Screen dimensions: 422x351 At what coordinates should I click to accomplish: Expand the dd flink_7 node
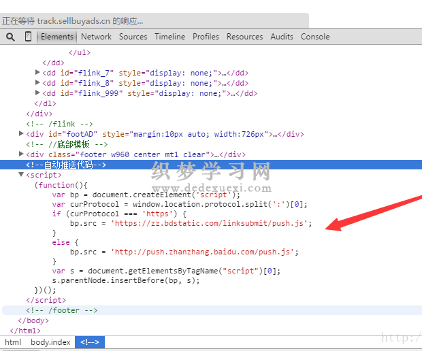pyautogui.click(x=37, y=72)
